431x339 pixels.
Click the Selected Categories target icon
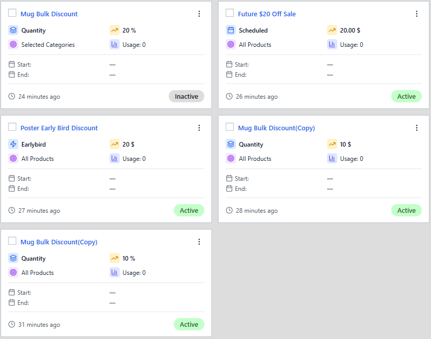(x=13, y=44)
